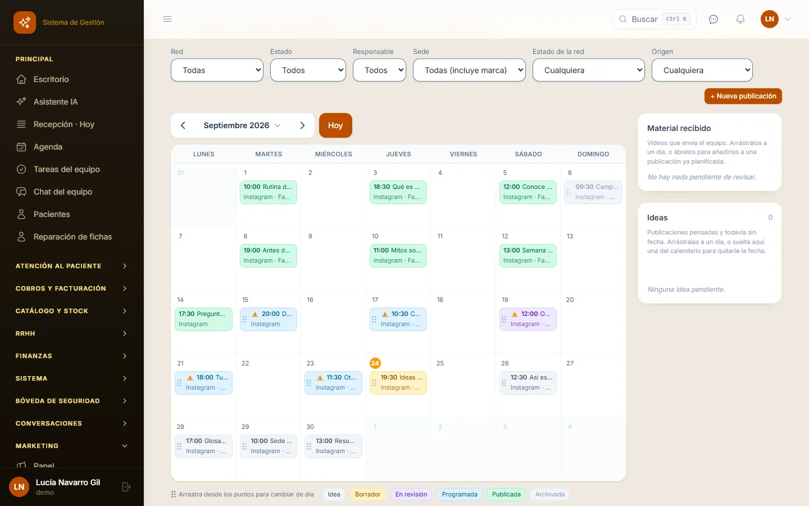Open the Responsable filter dropdown

point(379,70)
